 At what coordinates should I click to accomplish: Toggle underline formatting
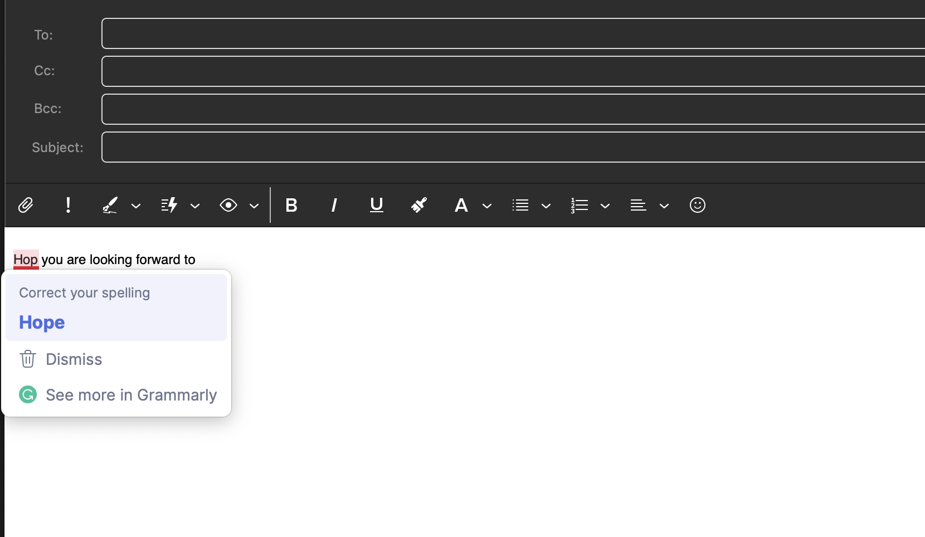pyautogui.click(x=377, y=206)
